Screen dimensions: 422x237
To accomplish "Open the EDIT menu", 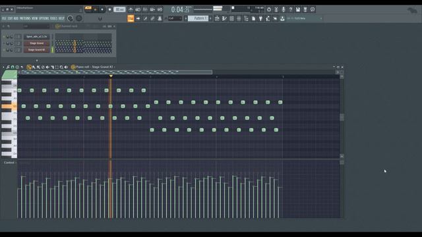I will 10,18.
